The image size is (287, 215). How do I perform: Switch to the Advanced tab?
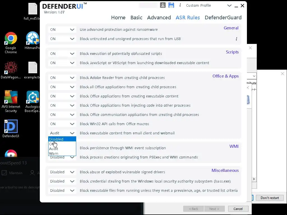[159, 18]
